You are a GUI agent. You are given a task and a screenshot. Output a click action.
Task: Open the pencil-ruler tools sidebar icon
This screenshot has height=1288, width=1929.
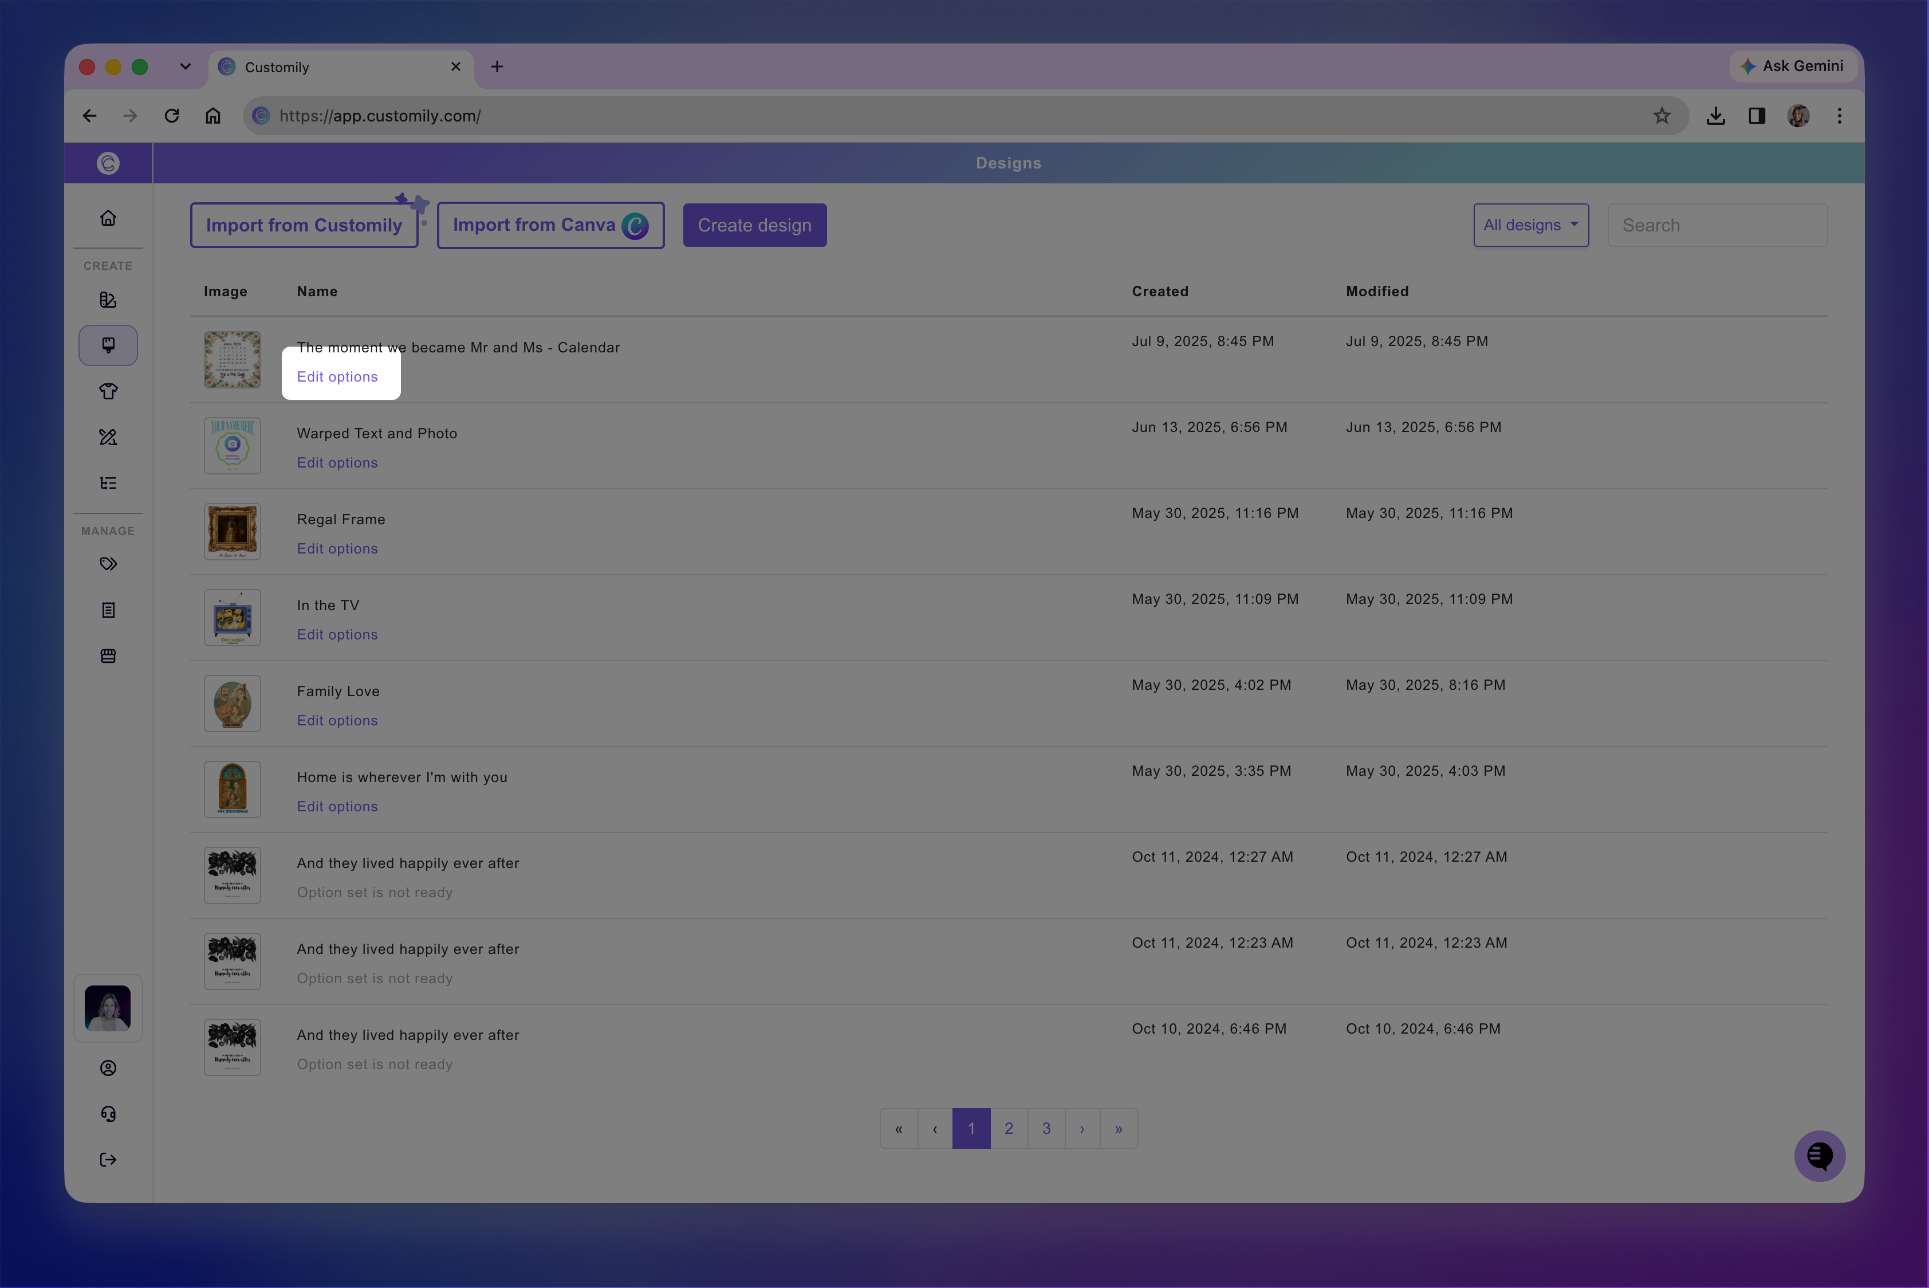pyautogui.click(x=108, y=437)
